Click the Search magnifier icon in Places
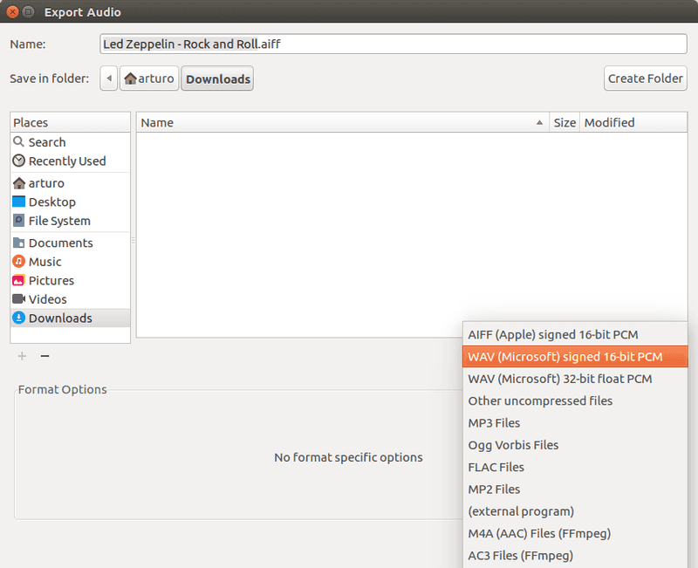This screenshot has width=698, height=568. (x=19, y=142)
